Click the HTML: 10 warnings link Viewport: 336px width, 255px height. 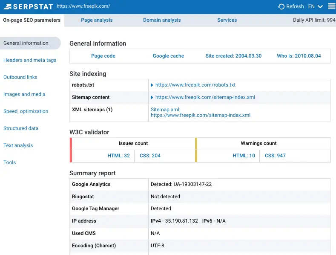coord(244,156)
